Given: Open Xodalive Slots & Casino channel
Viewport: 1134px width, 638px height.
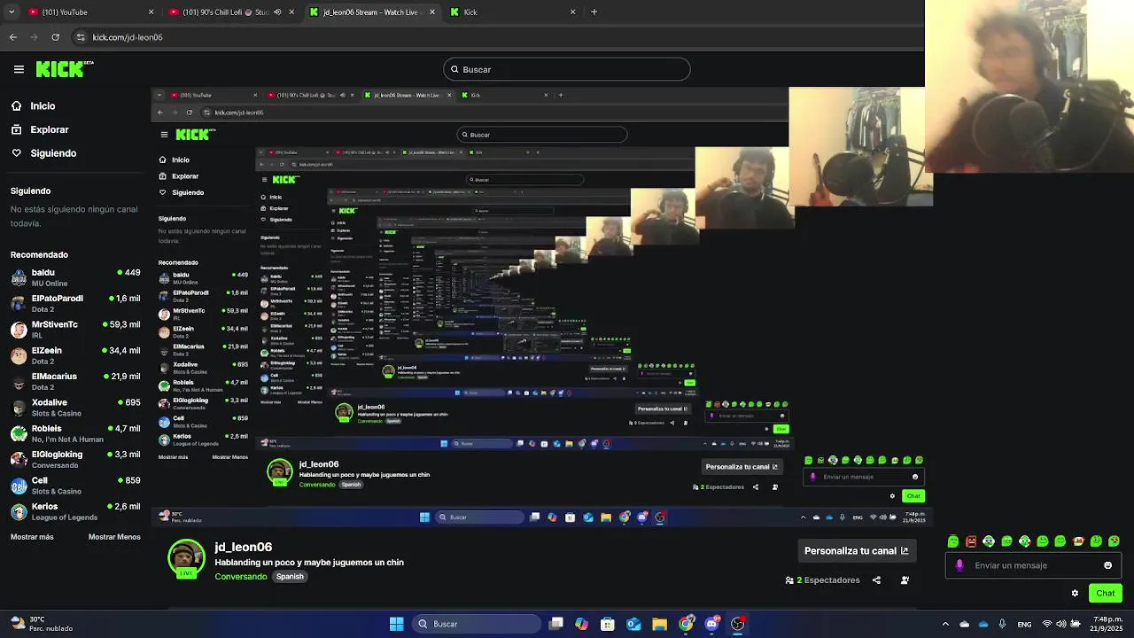Looking at the screenshot, I should coord(75,408).
